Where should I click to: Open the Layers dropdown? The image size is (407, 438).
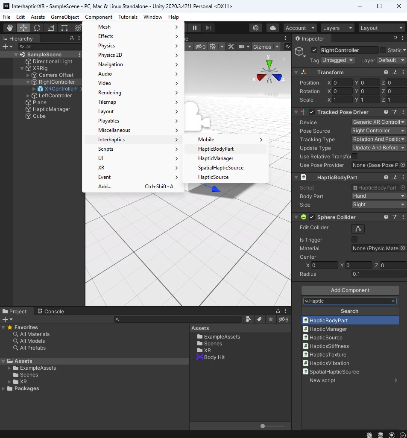click(x=337, y=28)
